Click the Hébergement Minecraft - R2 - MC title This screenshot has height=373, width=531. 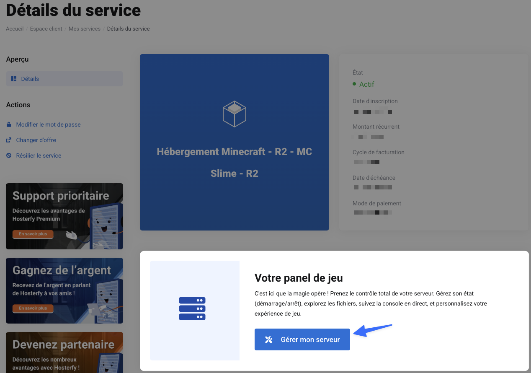click(235, 152)
